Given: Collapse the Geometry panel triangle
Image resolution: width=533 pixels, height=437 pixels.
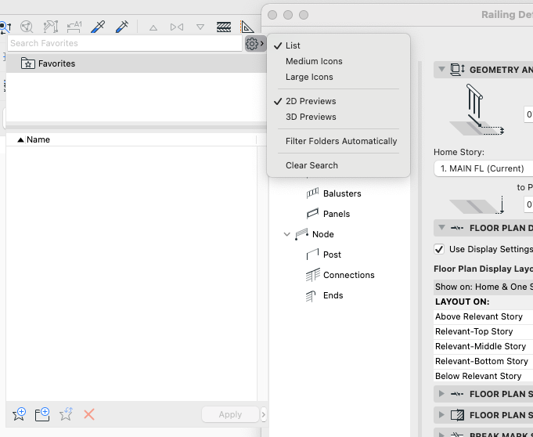Looking at the screenshot, I should click(441, 70).
